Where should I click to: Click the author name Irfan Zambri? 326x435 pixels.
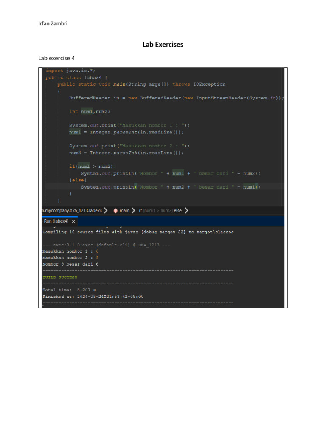(53, 23)
